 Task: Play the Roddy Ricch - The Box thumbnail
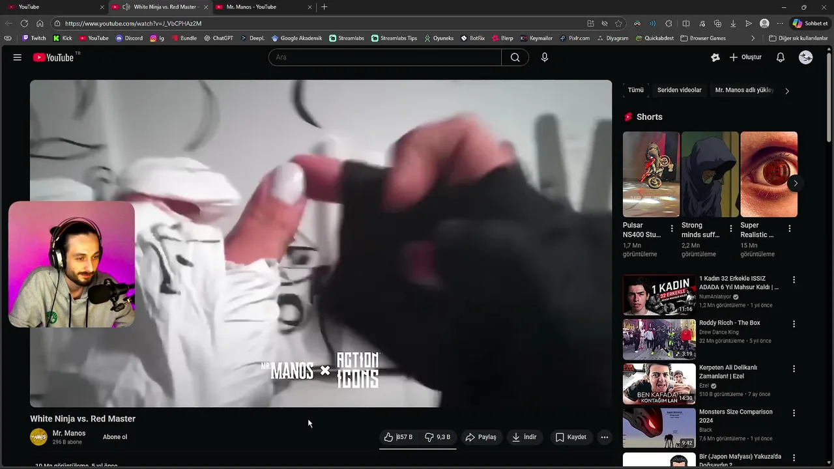tap(659, 339)
